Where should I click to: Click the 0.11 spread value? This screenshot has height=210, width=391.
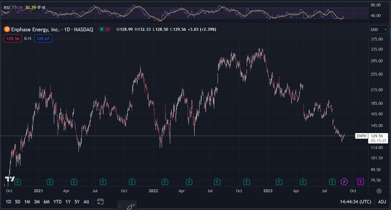coord(28,39)
